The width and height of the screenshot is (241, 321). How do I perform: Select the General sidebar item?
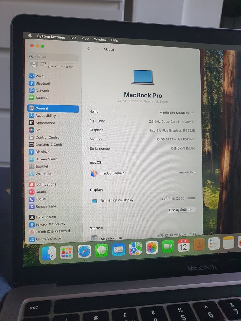(x=53, y=108)
